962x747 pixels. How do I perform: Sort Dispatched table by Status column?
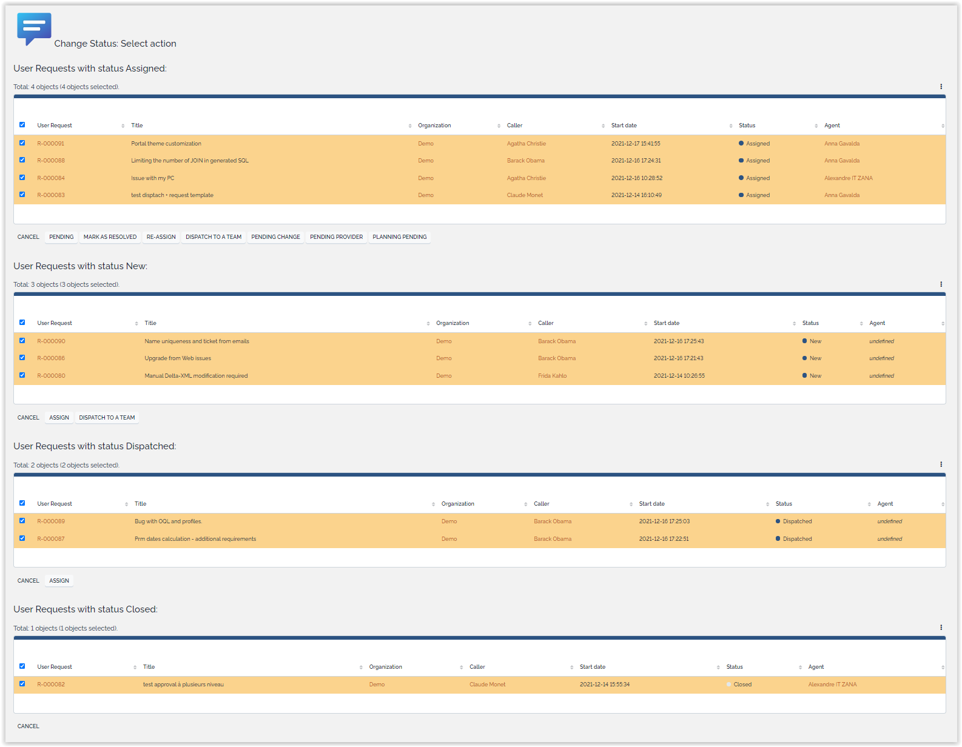click(x=784, y=504)
